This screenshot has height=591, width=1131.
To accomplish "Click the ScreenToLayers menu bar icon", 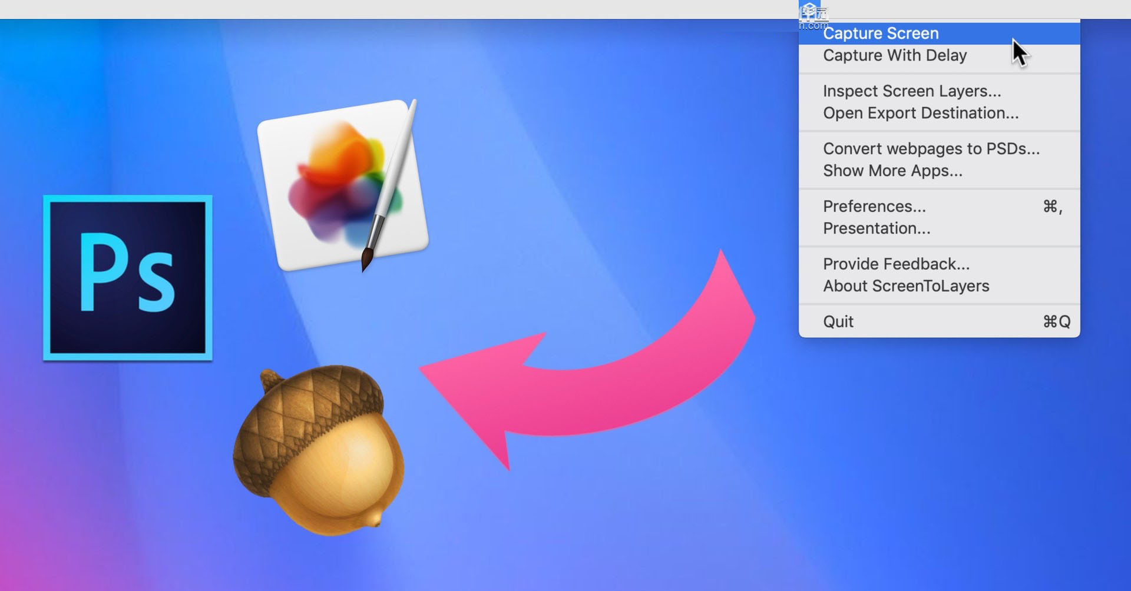I will pyautogui.click(x=809, y=10).
